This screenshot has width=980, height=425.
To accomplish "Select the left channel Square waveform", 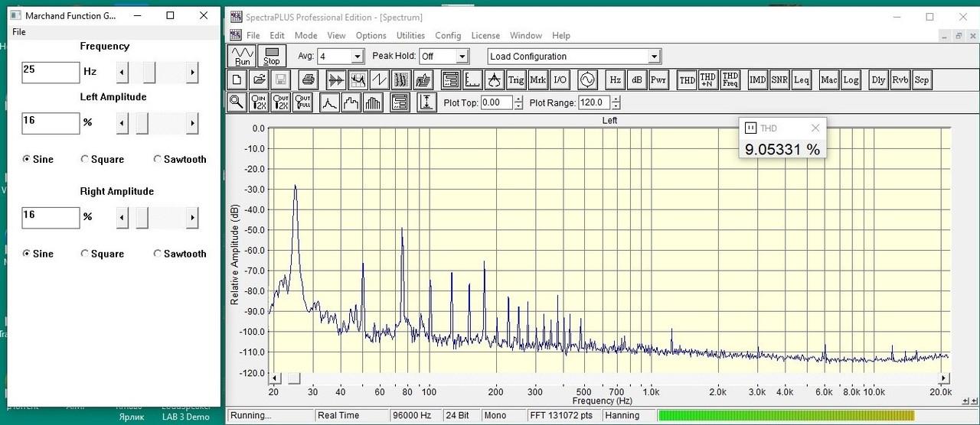I will pos(102,159).
